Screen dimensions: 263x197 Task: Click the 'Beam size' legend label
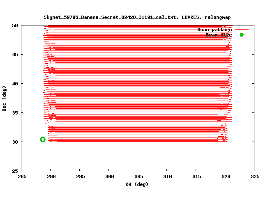click(x=219, y=35)
